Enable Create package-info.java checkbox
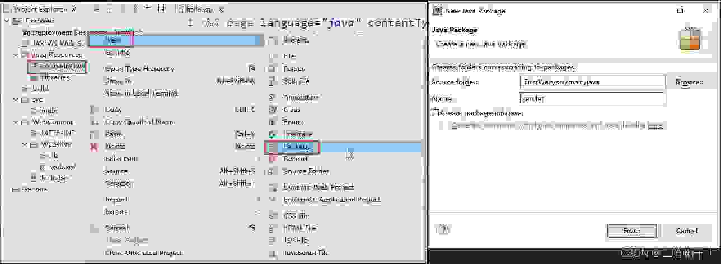The image size is (721, 264). pyautogui.click(x=435, y=112)
